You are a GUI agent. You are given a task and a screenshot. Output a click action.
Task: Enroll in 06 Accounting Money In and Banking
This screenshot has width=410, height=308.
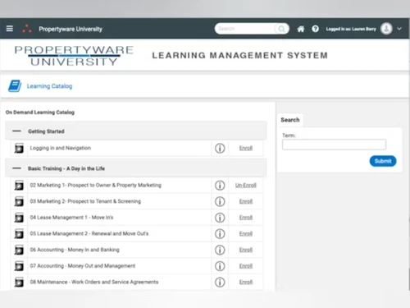246,250
